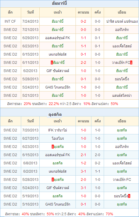Click the 22.2% value
The height and width of the screenshot is (217, 139).
point(54,104)
